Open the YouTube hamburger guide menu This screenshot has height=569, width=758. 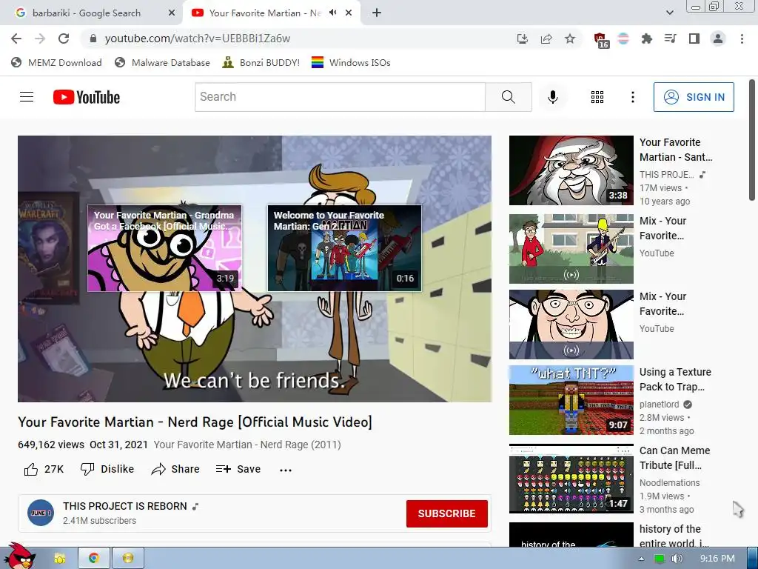(x=27, y=97)
